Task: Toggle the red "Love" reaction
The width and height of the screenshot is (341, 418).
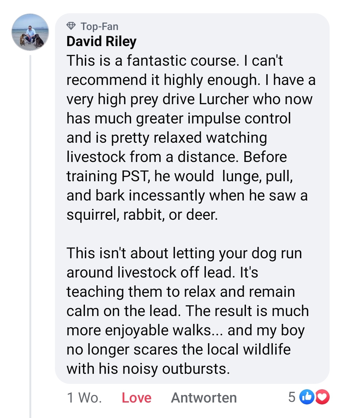Action: tap(136, 397)
